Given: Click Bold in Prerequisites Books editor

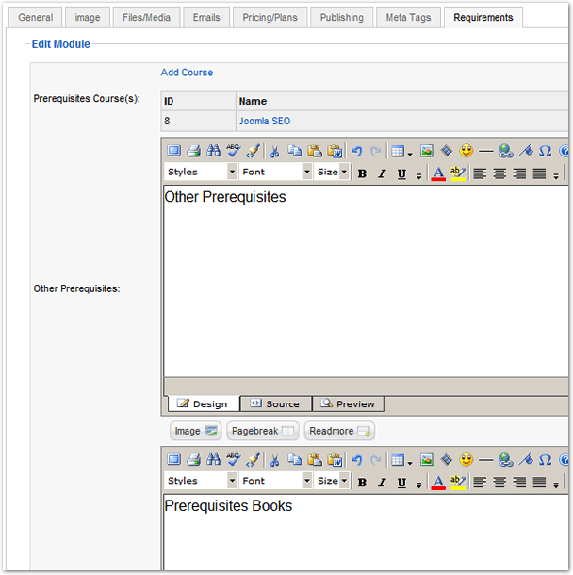Looking at the screenshot, I should point(362,483).
